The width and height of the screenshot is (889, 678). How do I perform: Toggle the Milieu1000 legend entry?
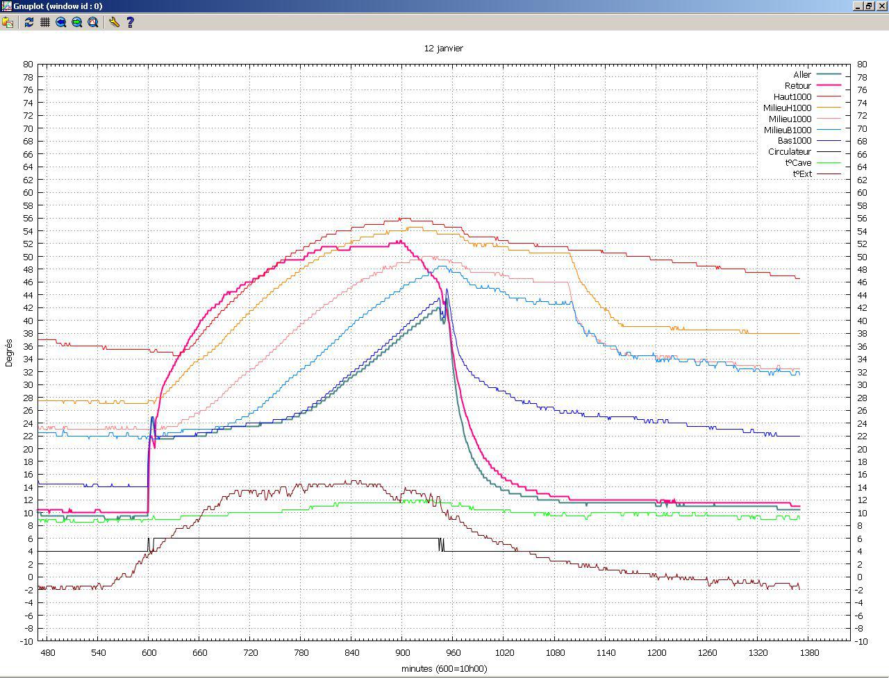pyautogui.click(x=805, y=119)
